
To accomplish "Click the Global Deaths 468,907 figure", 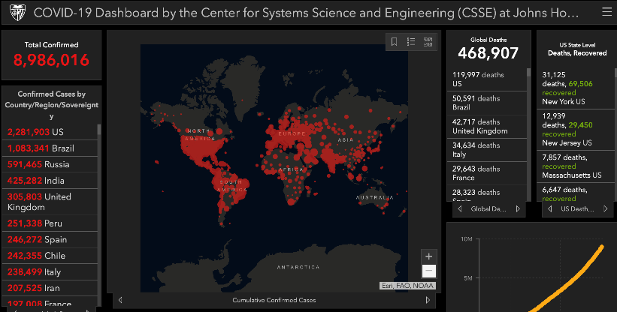I will 488,53.
